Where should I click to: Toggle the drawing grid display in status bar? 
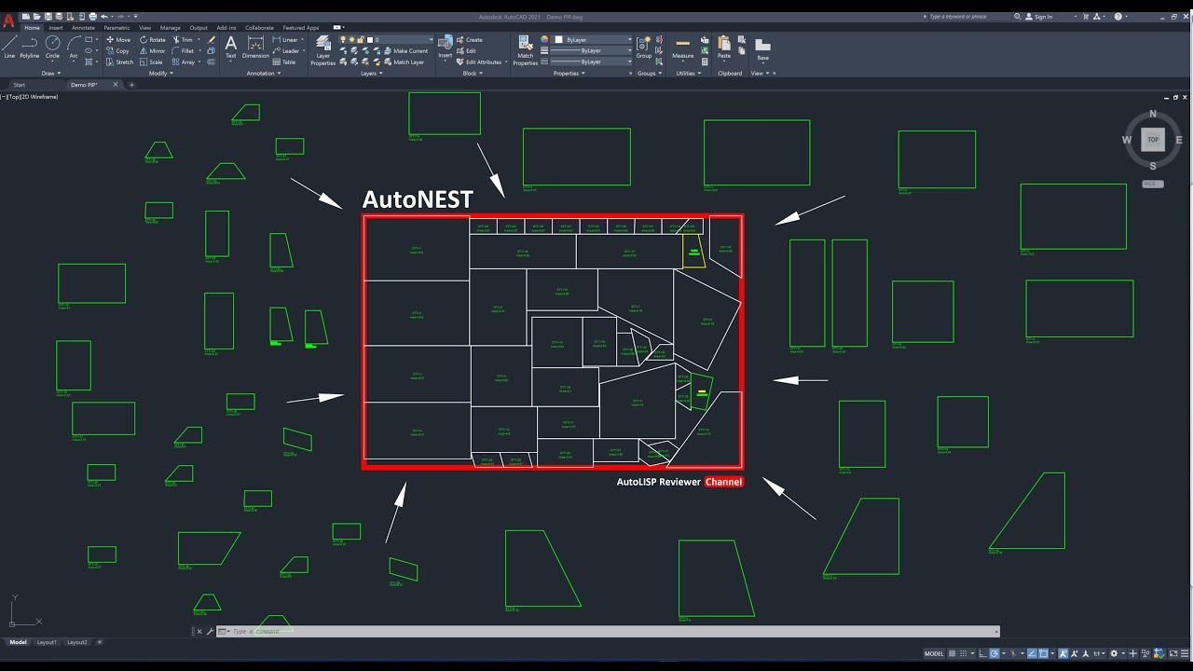coord(952,653)
